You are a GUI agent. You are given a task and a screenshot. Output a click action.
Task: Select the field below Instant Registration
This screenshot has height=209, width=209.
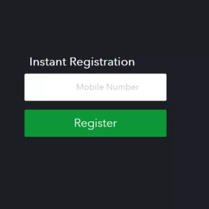pyautogui.click(x=96, y=87)
